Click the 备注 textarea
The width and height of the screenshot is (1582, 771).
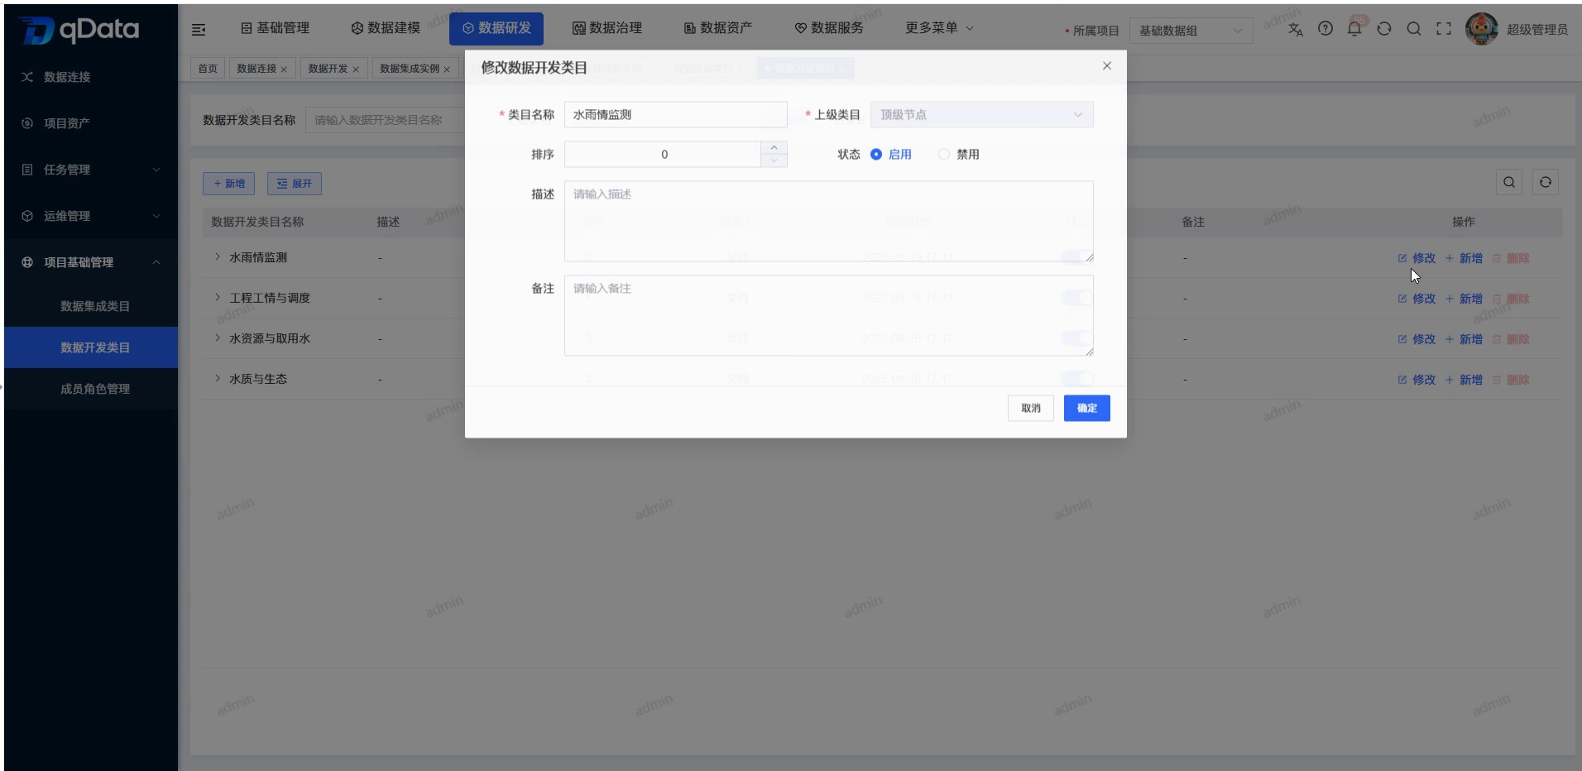828,316
